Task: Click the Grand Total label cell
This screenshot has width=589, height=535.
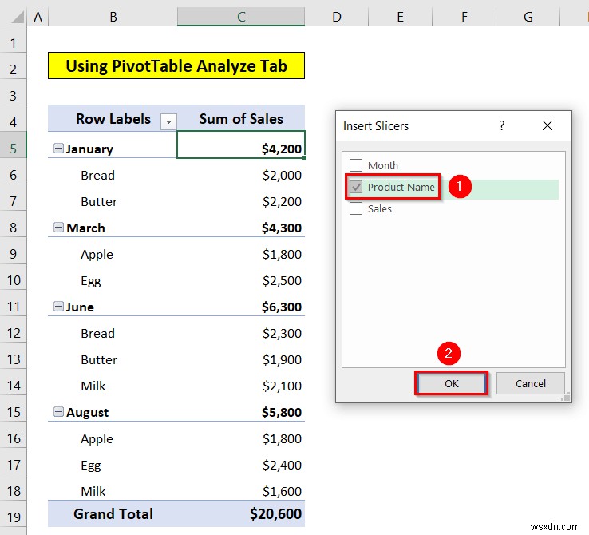Action: point(113,513)
